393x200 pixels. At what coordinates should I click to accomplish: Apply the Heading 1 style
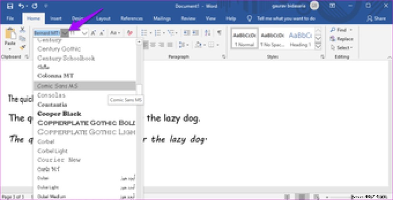pos(300,39)
